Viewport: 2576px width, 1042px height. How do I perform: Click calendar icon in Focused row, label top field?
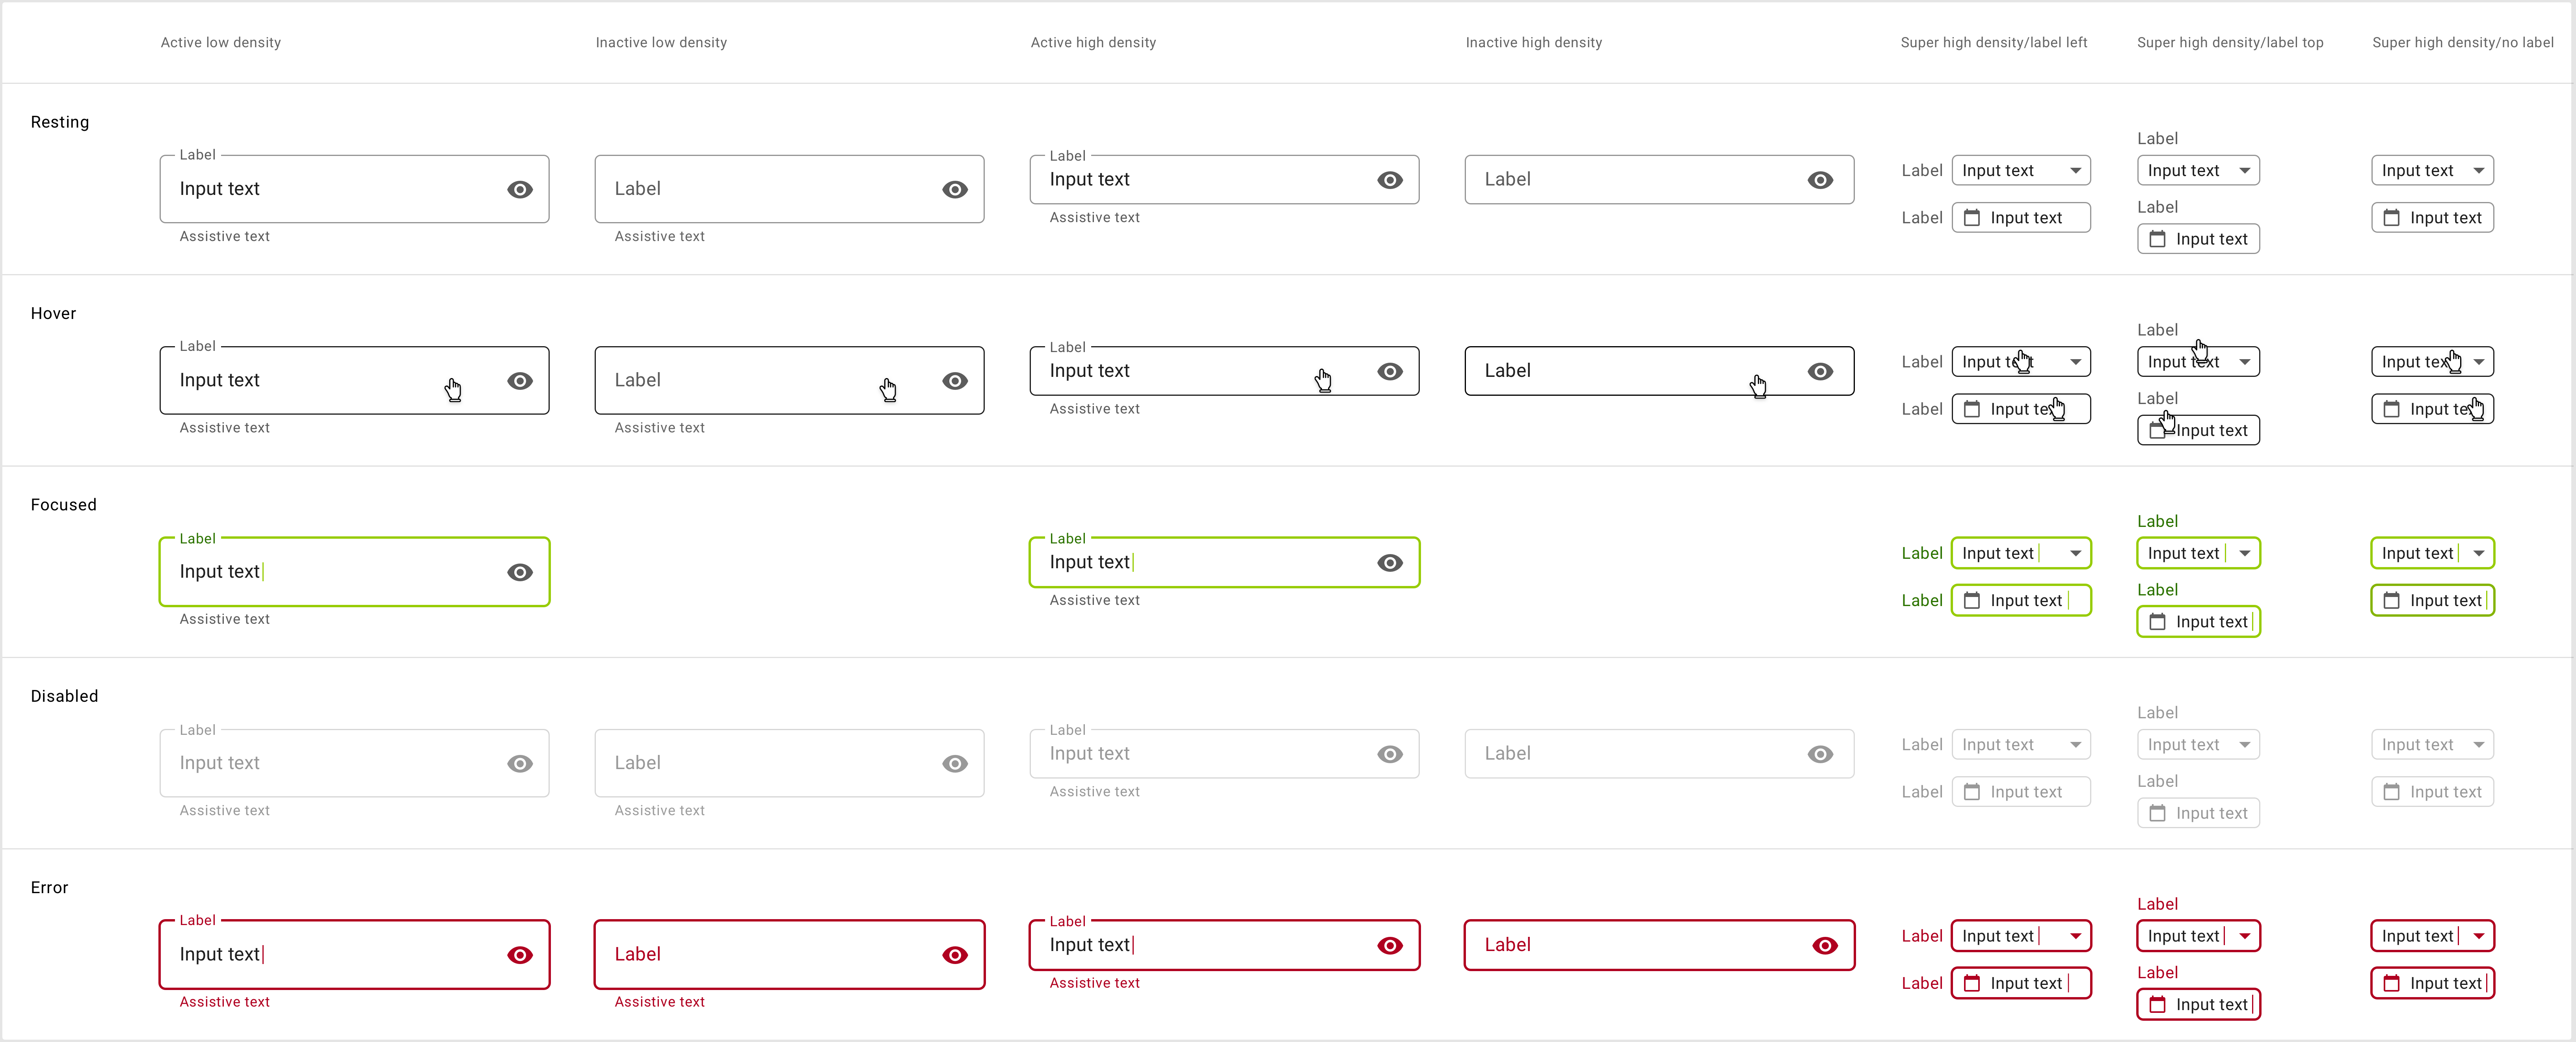pos(2157,621)
